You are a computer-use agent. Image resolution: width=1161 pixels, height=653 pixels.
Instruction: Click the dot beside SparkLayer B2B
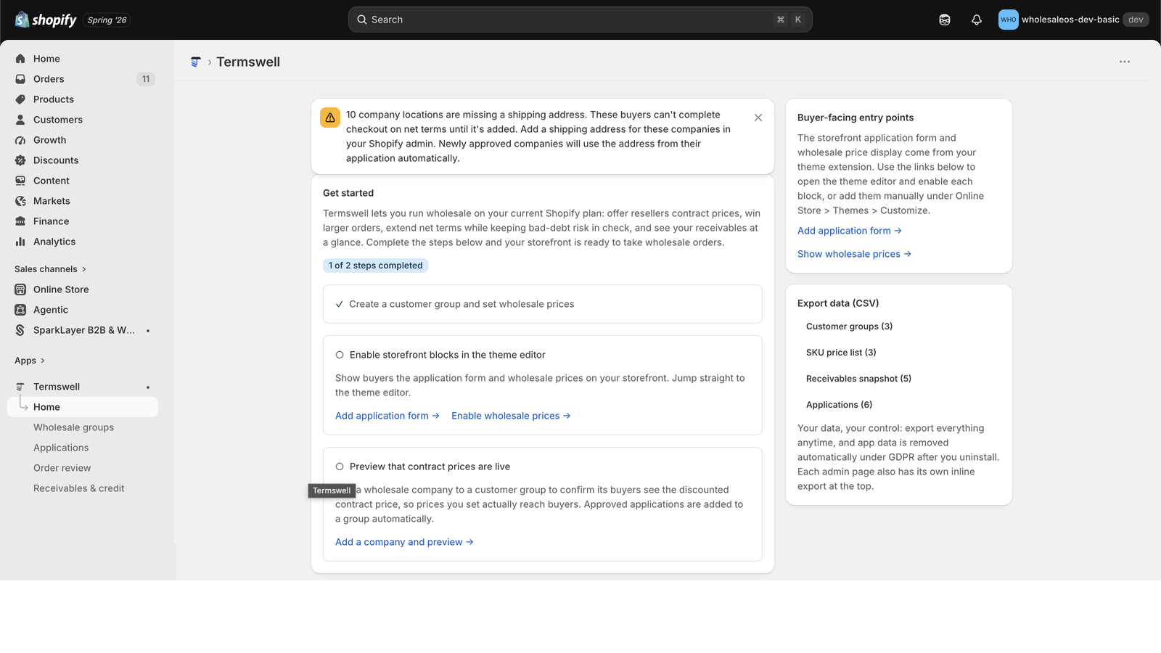point(148,330)
